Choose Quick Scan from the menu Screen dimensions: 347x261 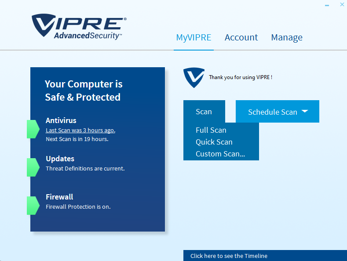[x=214, y=142]
